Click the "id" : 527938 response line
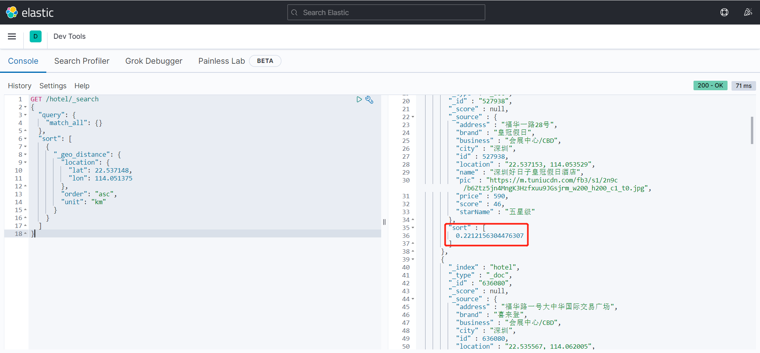 click(482, 157)
